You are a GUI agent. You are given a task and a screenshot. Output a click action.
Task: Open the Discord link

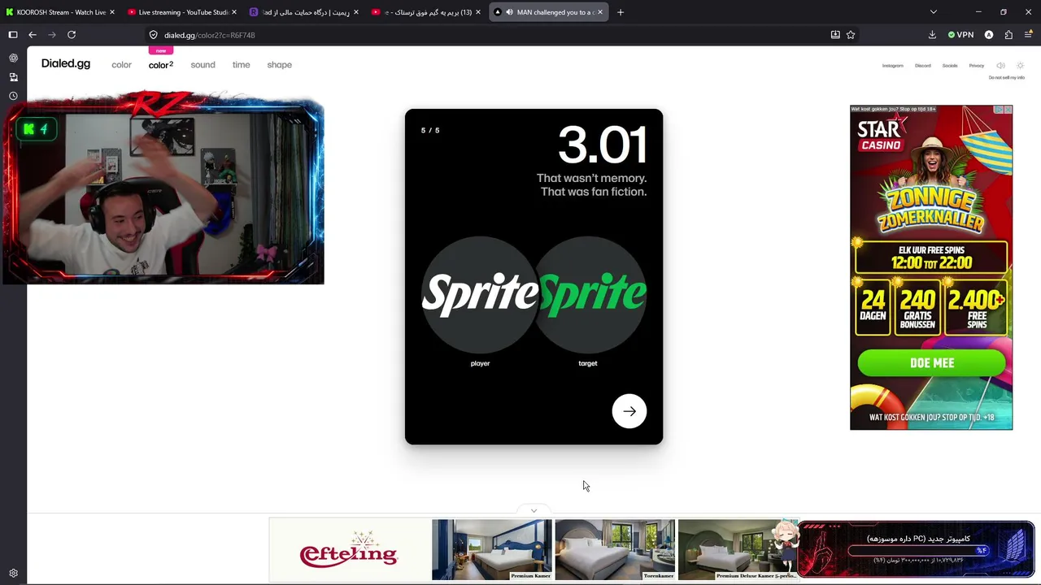point(923,66)
